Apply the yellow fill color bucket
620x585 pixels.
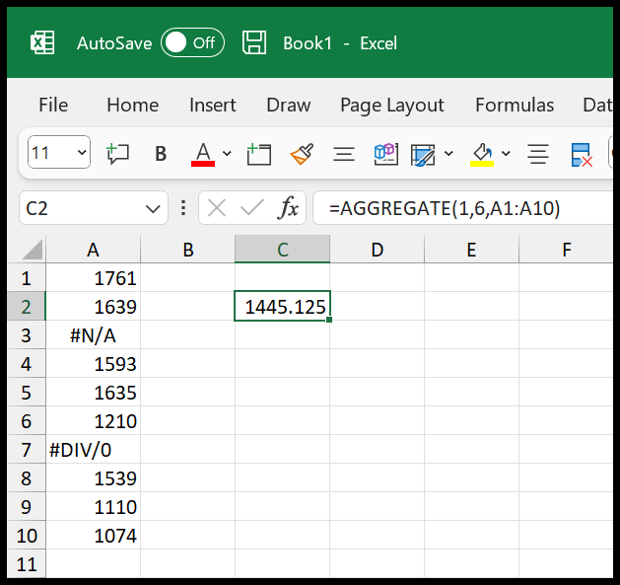(482, 154)
